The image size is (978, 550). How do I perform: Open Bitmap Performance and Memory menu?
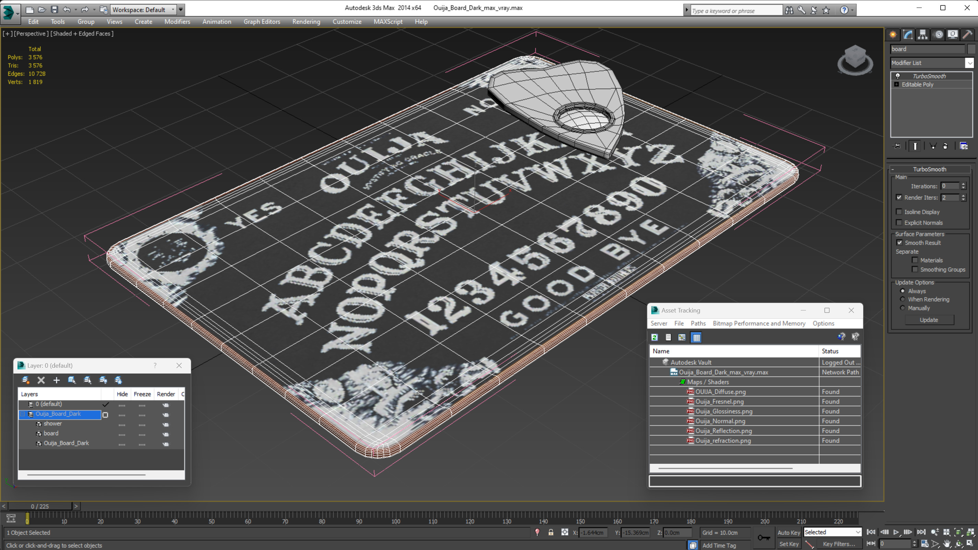tap(759, 323)
